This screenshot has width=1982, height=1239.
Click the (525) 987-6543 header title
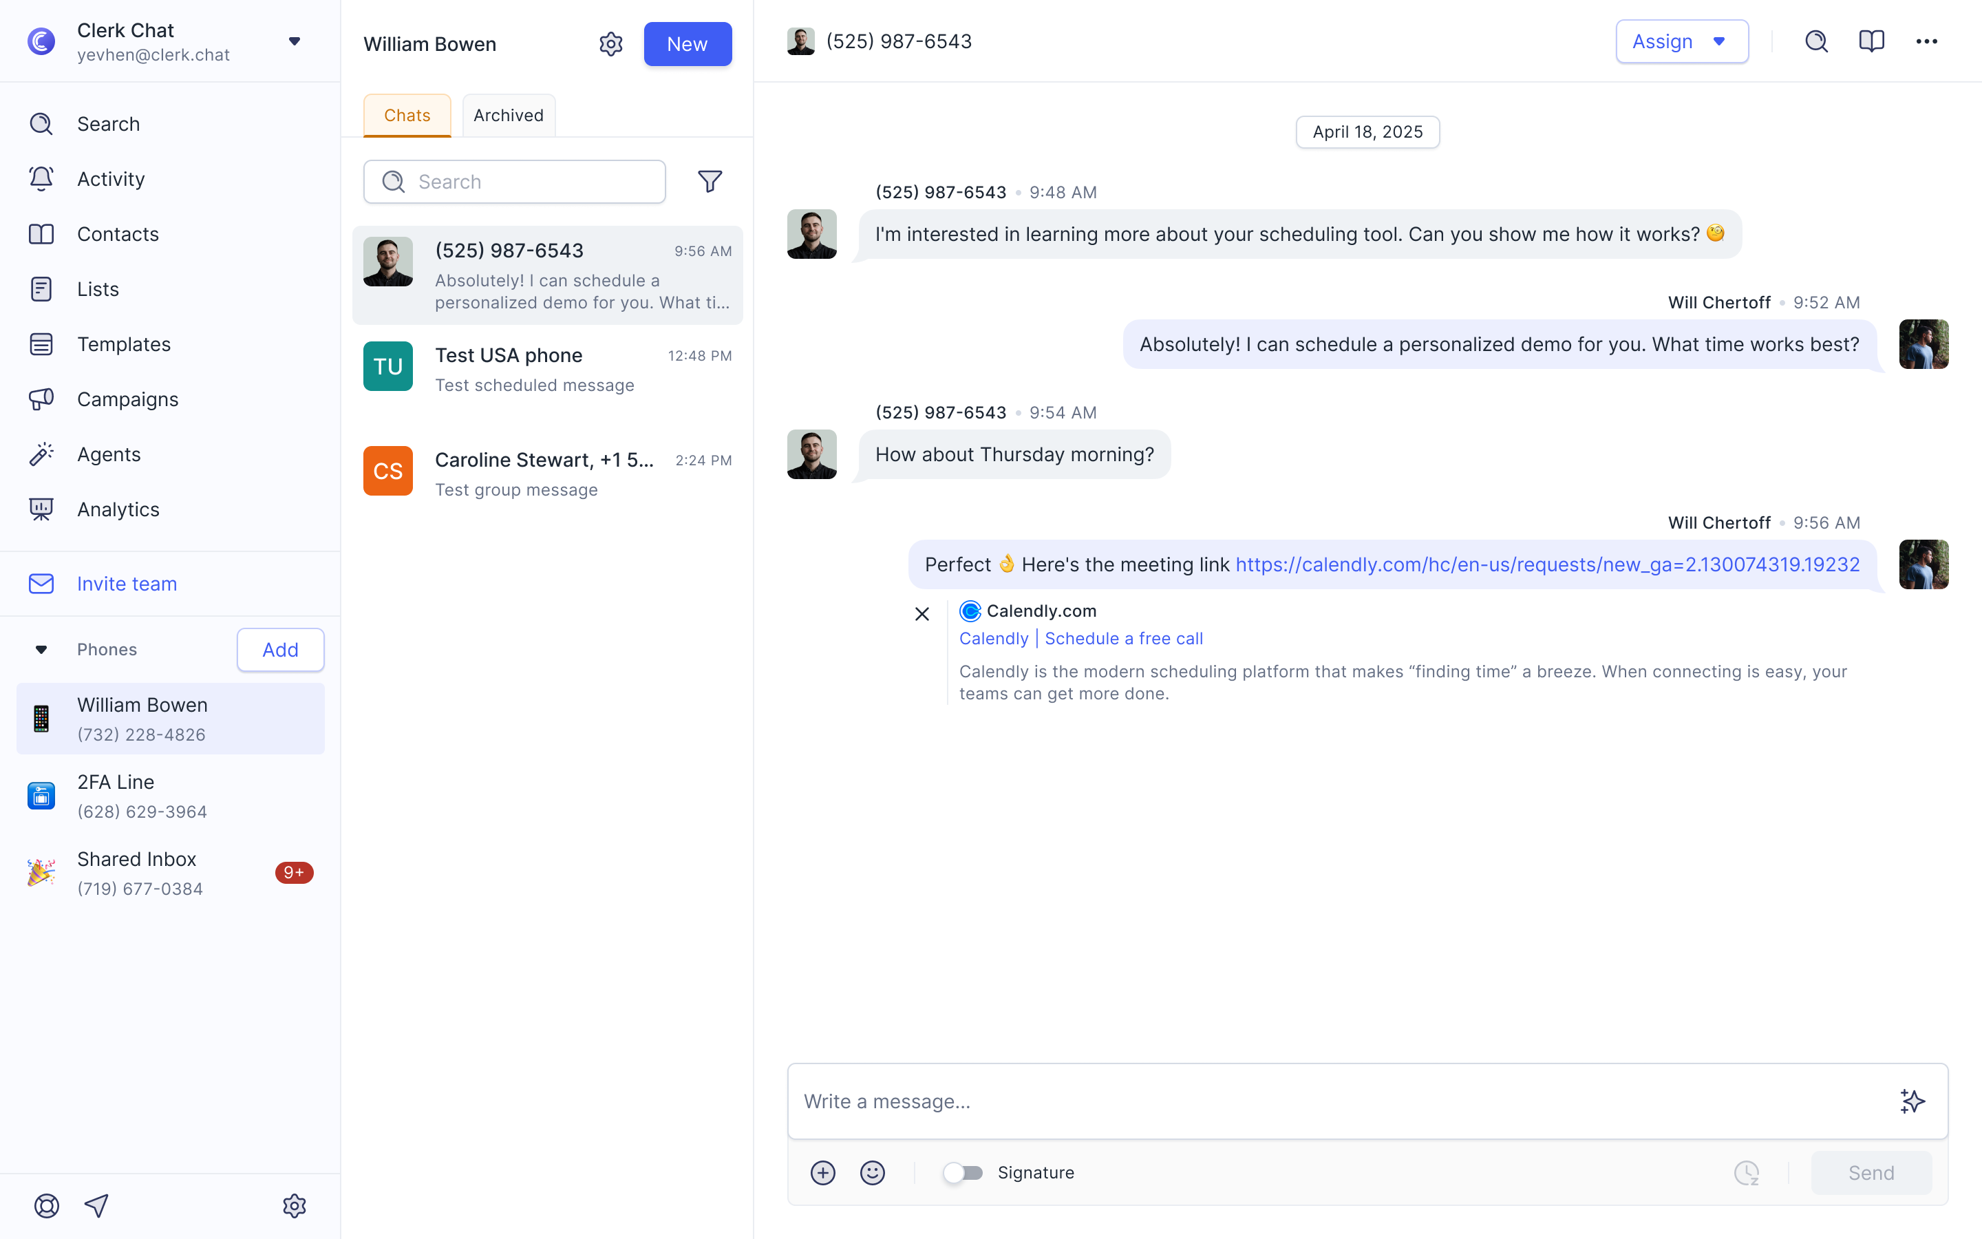point(899,41)
